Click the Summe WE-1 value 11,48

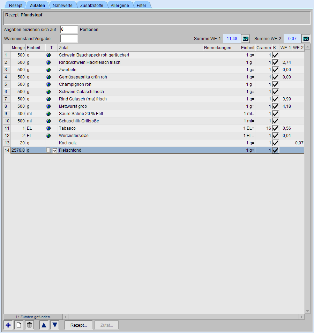[232, 39]
